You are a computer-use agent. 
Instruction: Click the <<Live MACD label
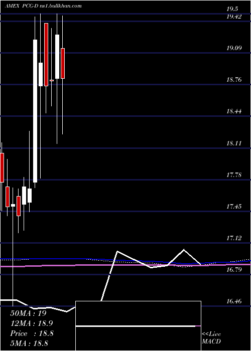pyautogui.click(x=211, y=338)
